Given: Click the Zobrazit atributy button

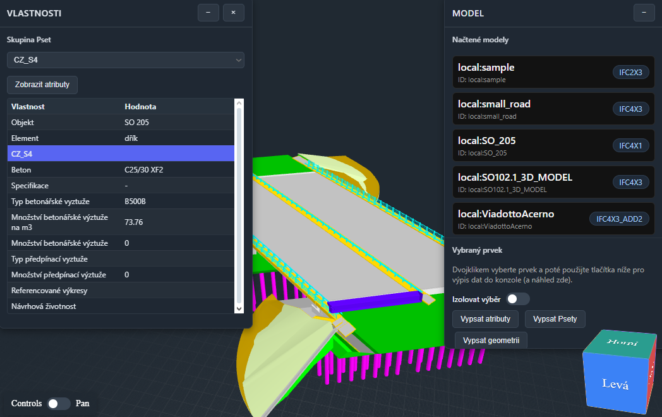Looking at the screenshot, I should pyautogui.click(x=42, y=84).
